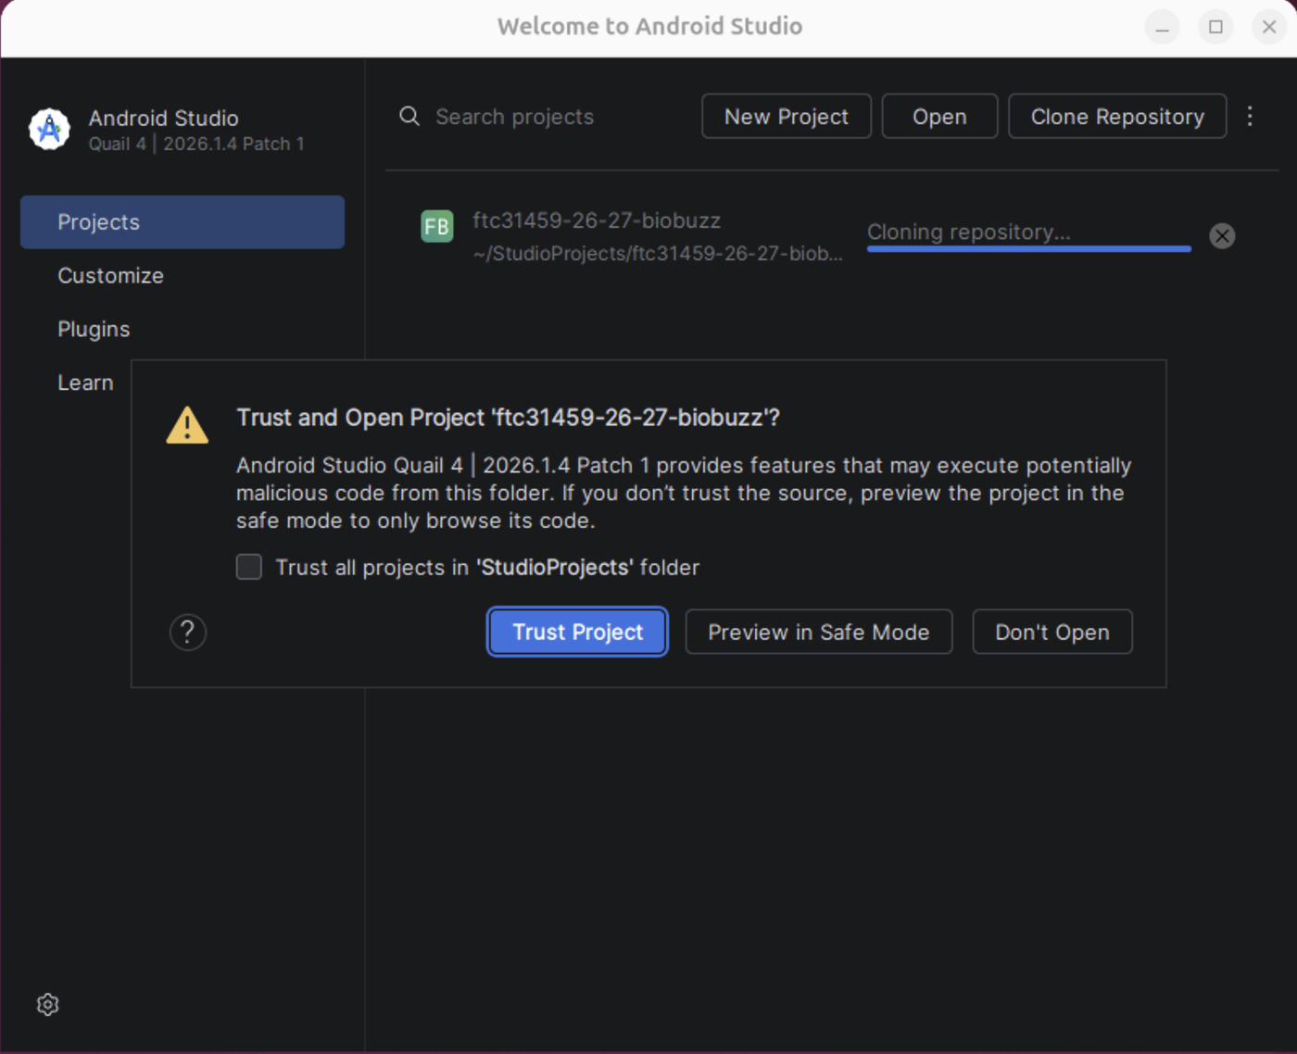The height and width of the screenshot is (1054, 1297).
Task: Click the Android Studio logo icon
Action: coord(49,129)
